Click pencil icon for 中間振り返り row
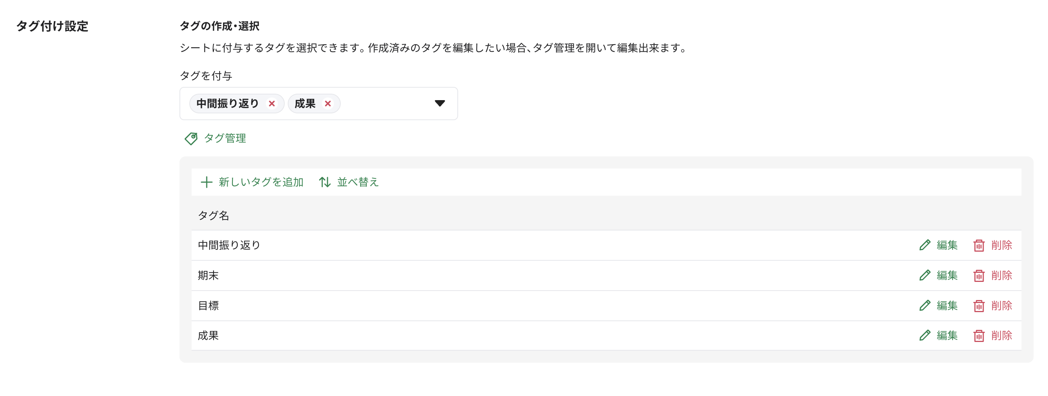1048x396 pixels. (924, 245)
